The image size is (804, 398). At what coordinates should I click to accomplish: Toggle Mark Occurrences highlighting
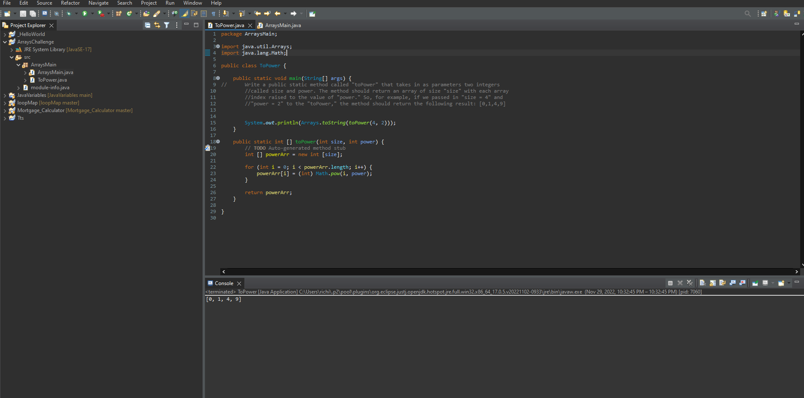pyautogui.click(x=185, y=14)
